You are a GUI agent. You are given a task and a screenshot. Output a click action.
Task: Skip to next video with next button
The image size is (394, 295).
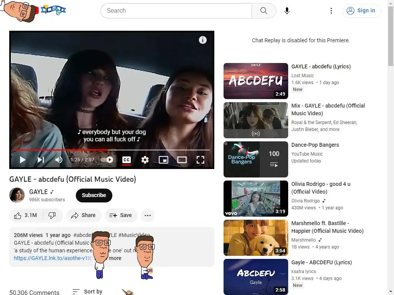(41, 160)
